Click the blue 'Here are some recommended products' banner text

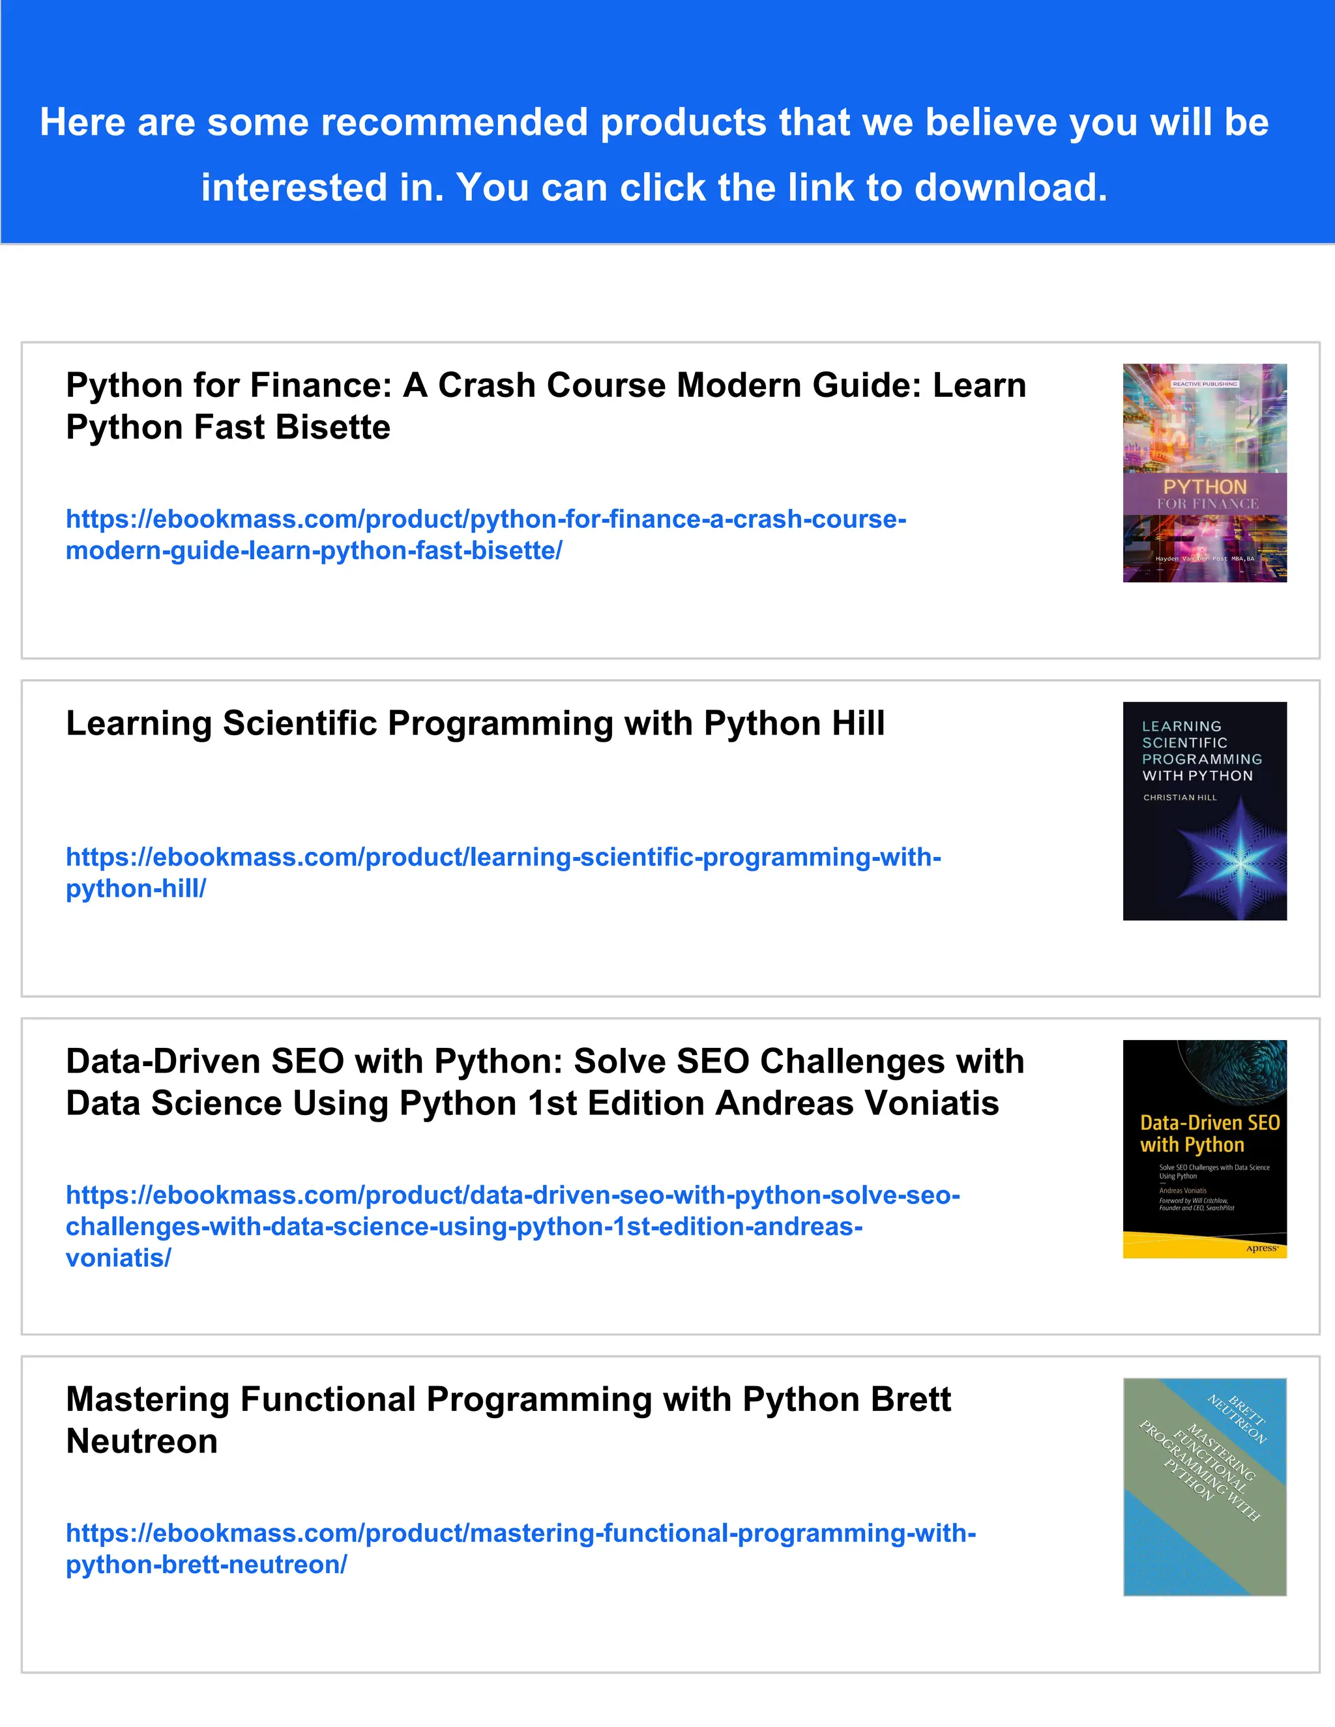pos(655,155)
